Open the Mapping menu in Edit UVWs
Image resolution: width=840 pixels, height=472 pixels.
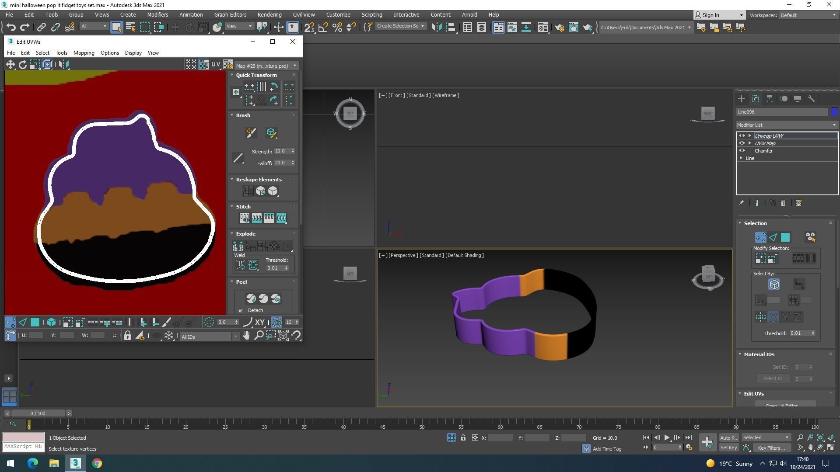[x=84, y=53]
